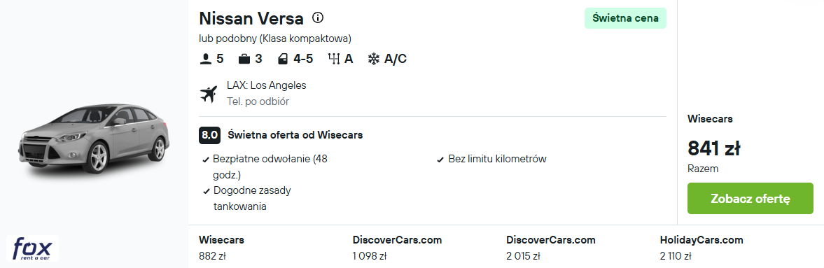The width and height of the screenshot is (824, 268).
Task: Click the 841 zł total price
Action: tap(713, 149)
